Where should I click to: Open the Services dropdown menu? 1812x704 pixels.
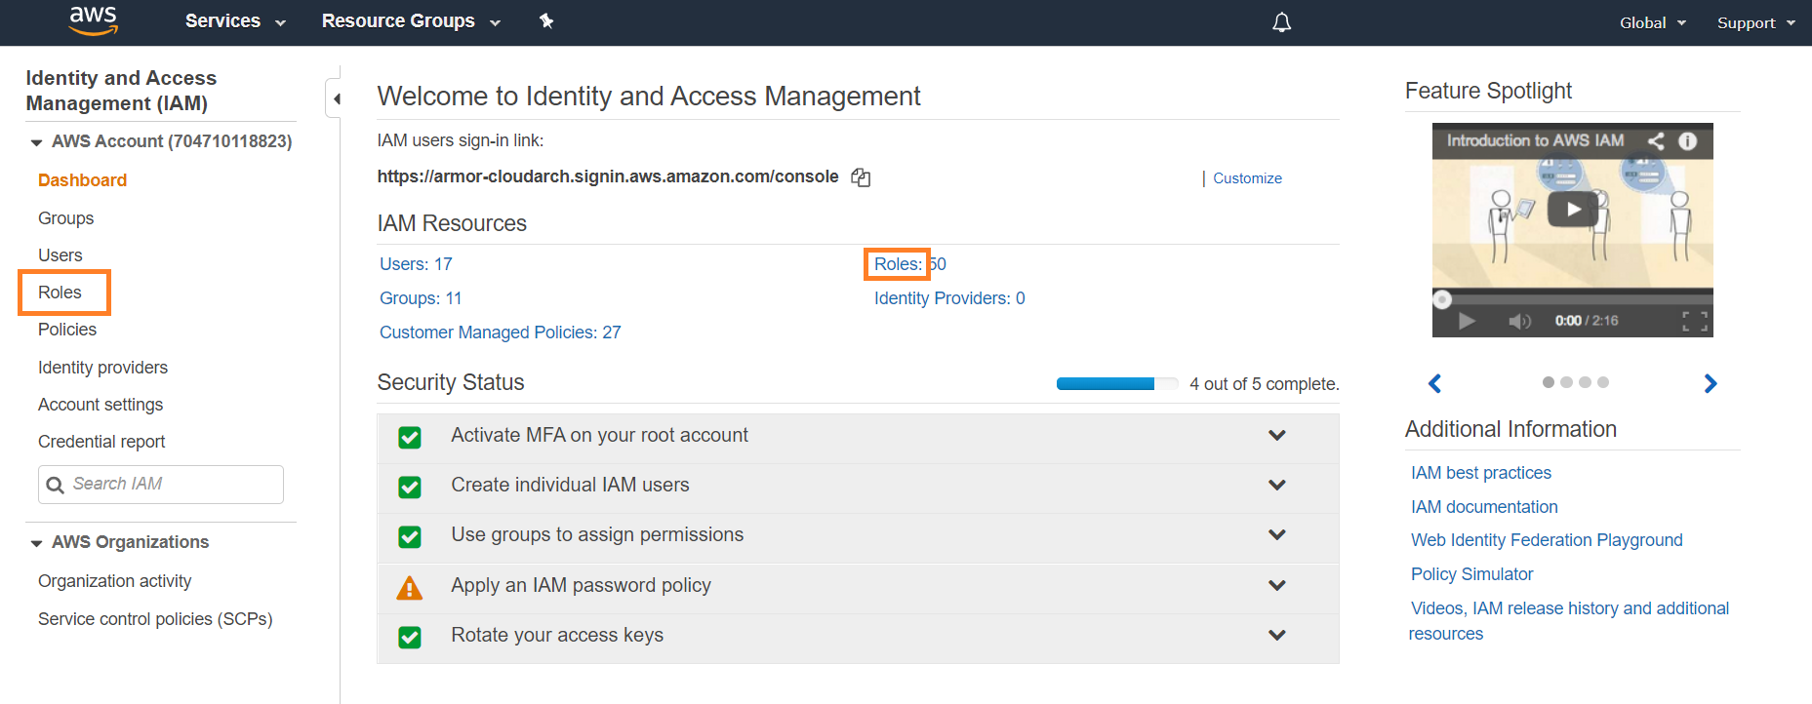[x=235, y=21]
